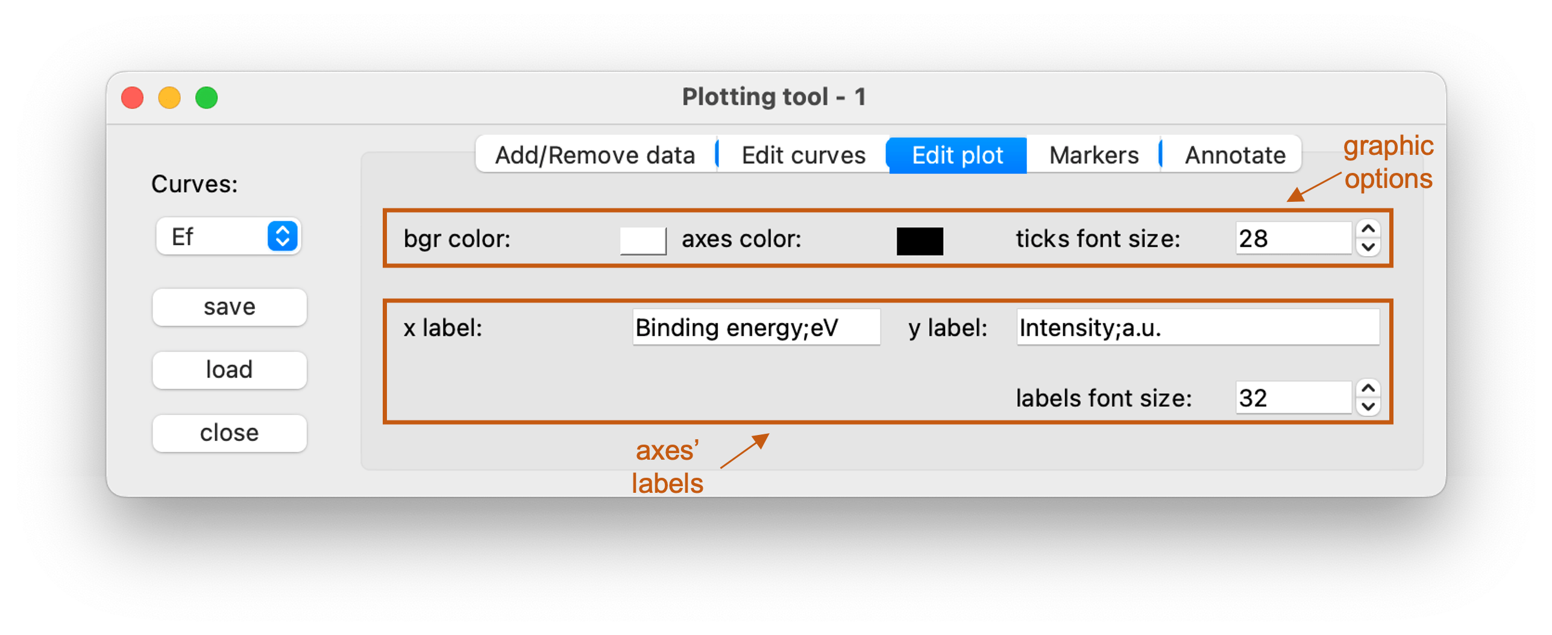The image size is (1552, 635).
Task: Open the Curves dropdown showing Ef
Action: click(x=229, y=236)
